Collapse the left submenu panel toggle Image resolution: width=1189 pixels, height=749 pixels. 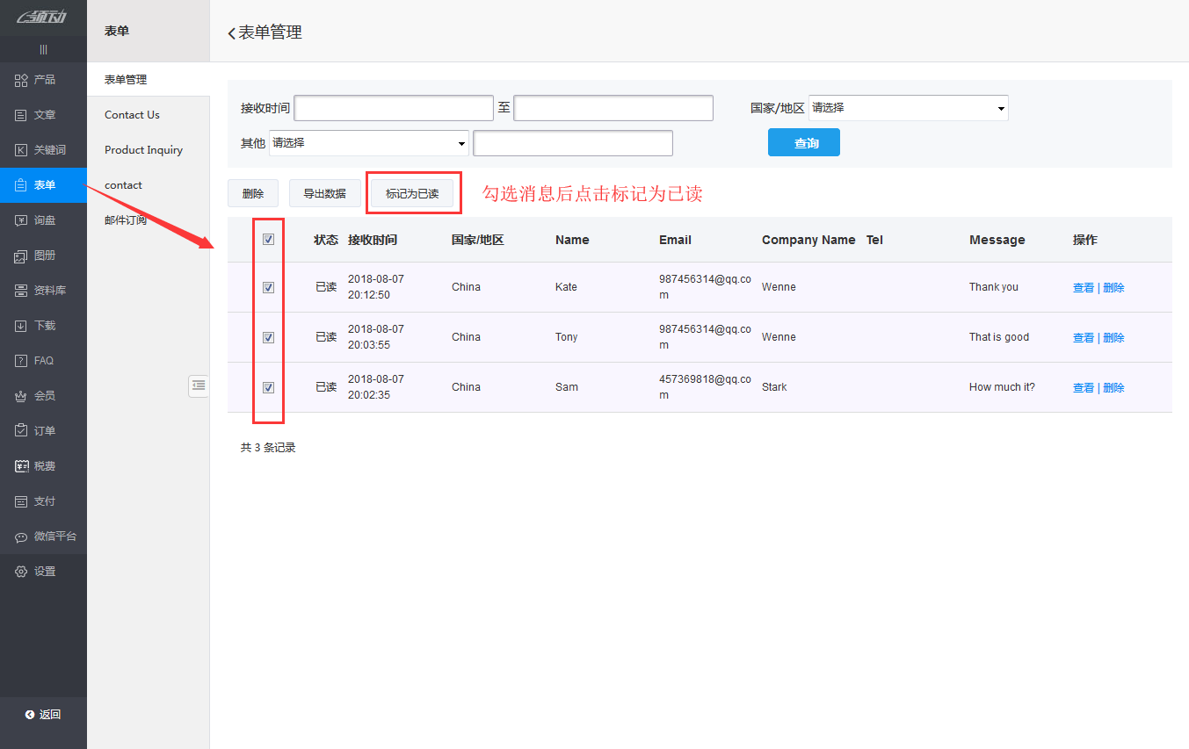click(x=199, y=385)
